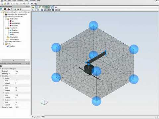Click the last cube view-orientation icon
159x119 pixels.
coord(59,10)
